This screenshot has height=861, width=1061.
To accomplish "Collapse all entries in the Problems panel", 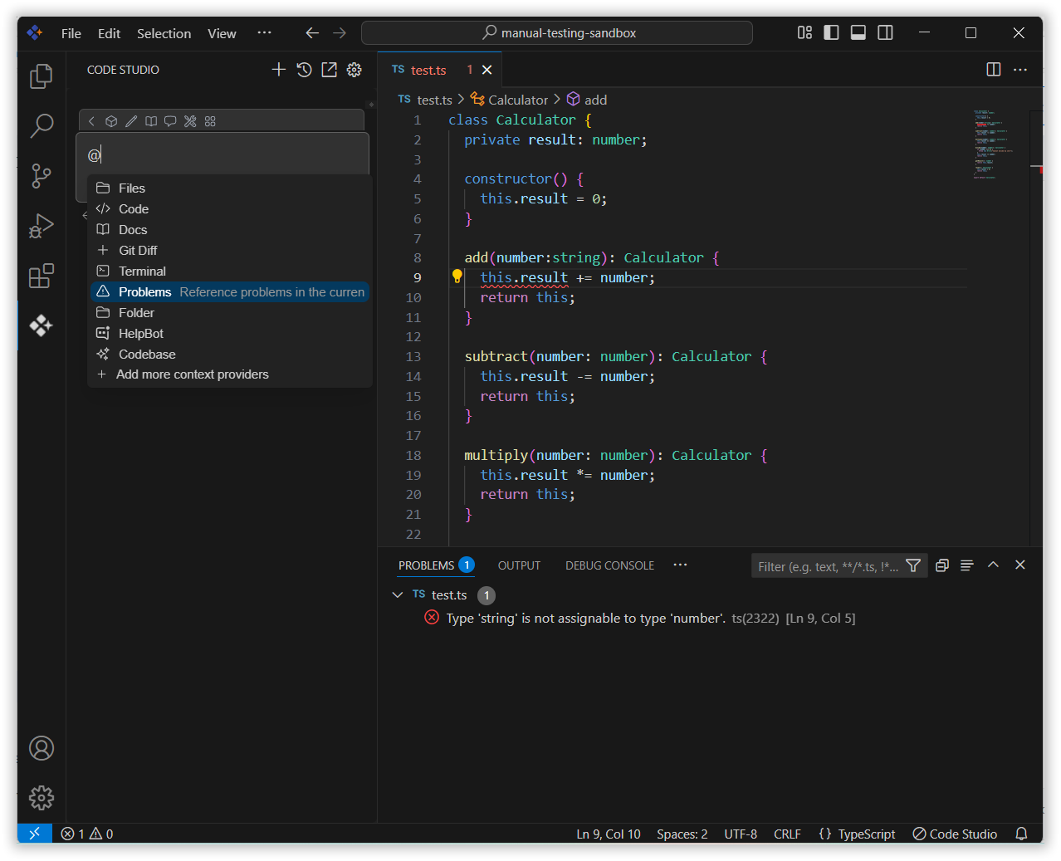I will [x=941, y=565].
